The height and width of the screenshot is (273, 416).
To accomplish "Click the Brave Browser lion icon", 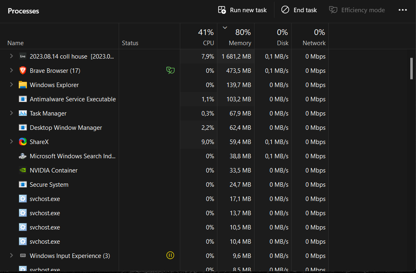I will (23, 70).
